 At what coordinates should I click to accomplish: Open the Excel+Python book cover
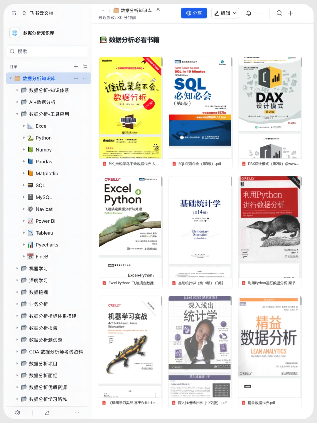(130, 227)
